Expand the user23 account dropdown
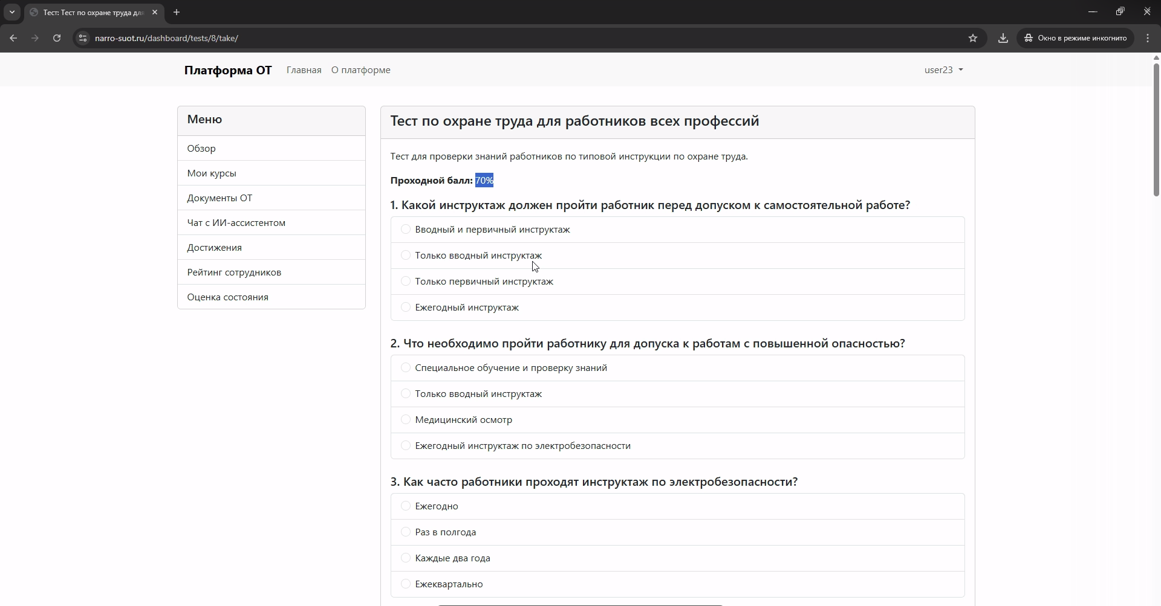This screenshot has width=1161, height=606. pos(943,70)
